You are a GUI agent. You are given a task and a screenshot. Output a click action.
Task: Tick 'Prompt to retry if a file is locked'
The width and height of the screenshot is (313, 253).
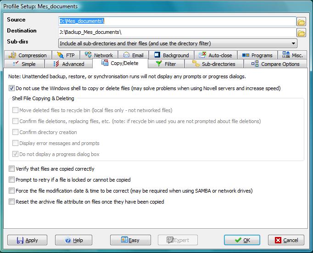12,180
